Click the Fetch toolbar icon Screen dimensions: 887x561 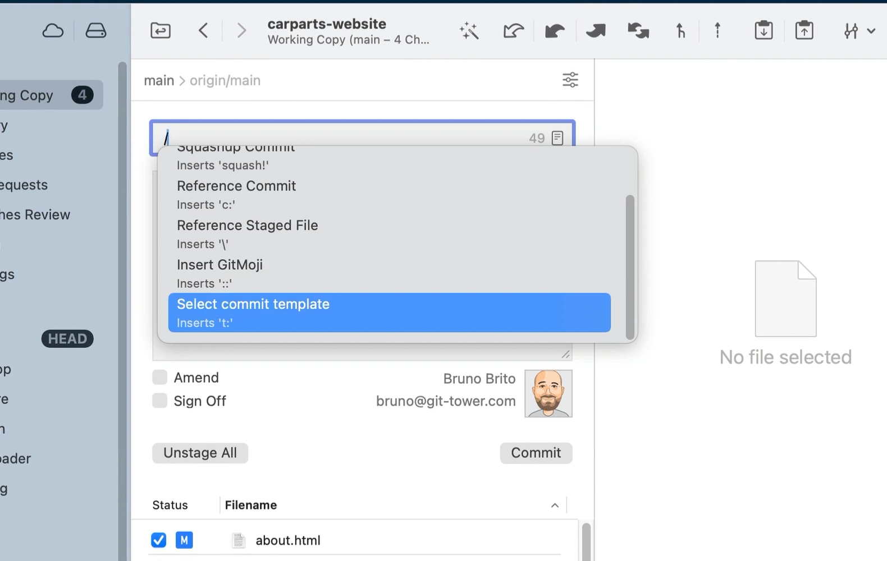click(x=513, y=30)
